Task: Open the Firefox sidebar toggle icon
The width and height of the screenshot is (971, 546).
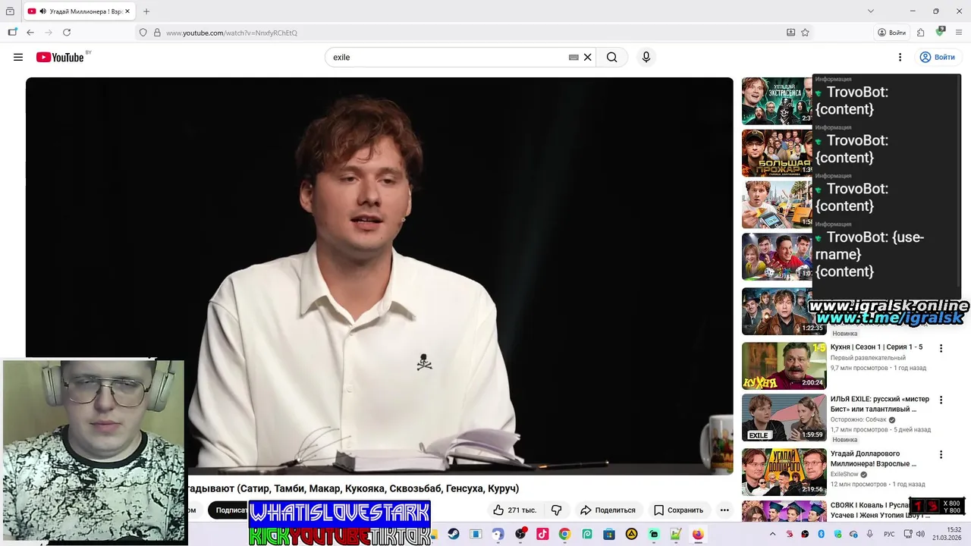Action: coord(12,33)
